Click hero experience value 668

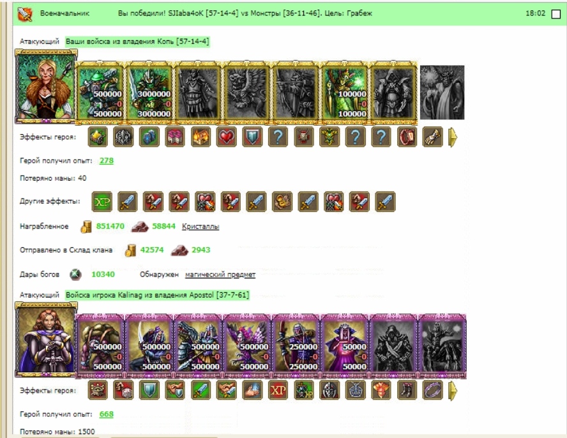pos(106,414)
